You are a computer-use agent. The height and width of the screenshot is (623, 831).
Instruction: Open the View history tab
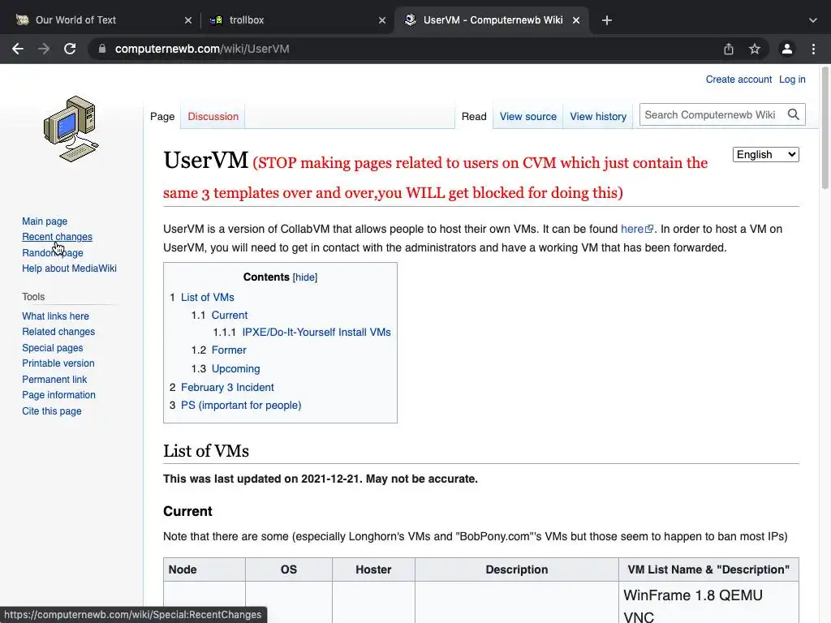tap(598, 117)
